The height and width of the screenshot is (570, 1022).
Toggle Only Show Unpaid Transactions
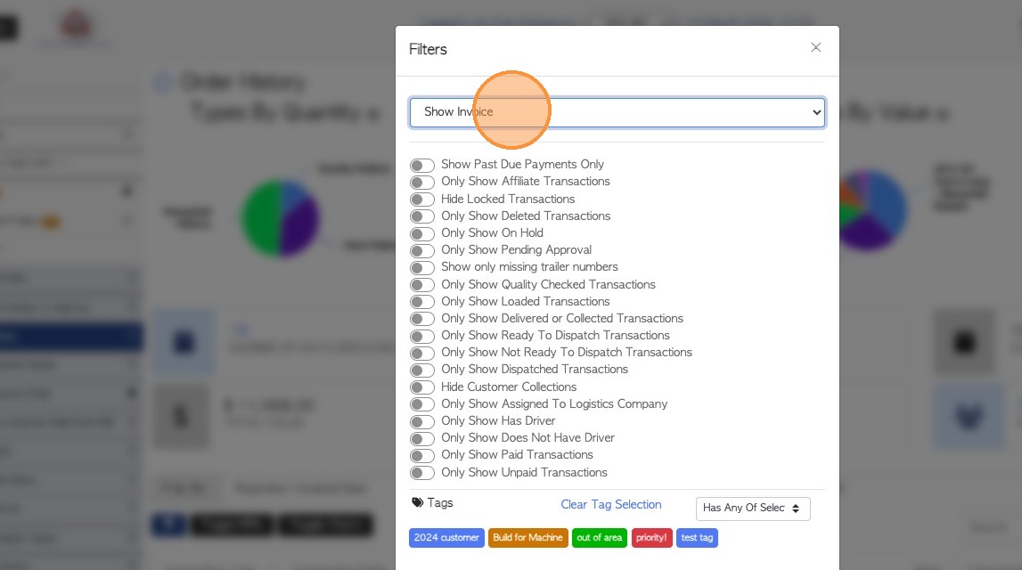(x=422, y=473)
